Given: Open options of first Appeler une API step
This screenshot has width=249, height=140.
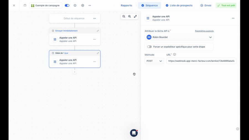Looking at the screenshot, I should 95,39.
